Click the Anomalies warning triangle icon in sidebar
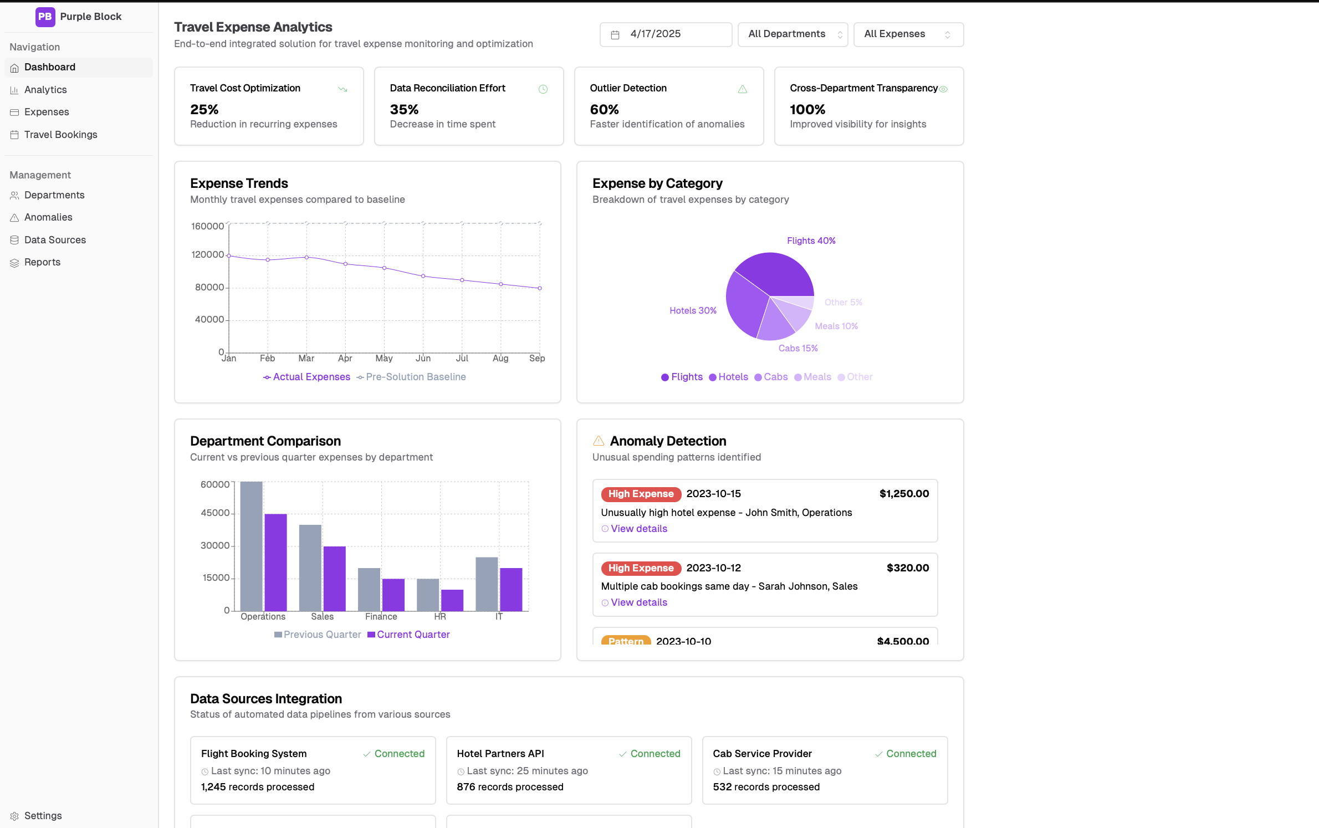 coord(14,217)
